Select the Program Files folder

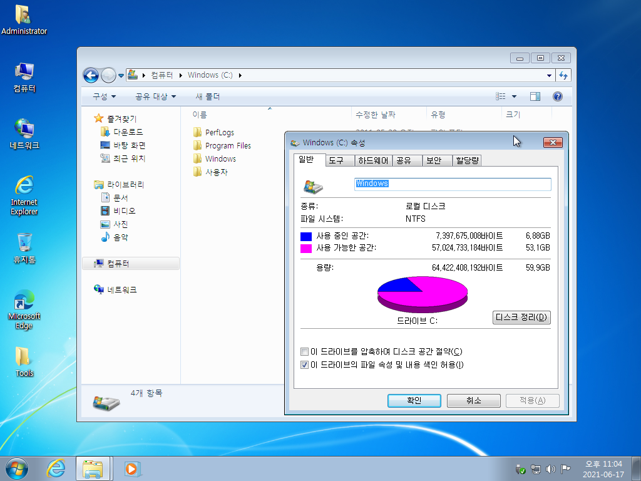[x=222, y=145]
